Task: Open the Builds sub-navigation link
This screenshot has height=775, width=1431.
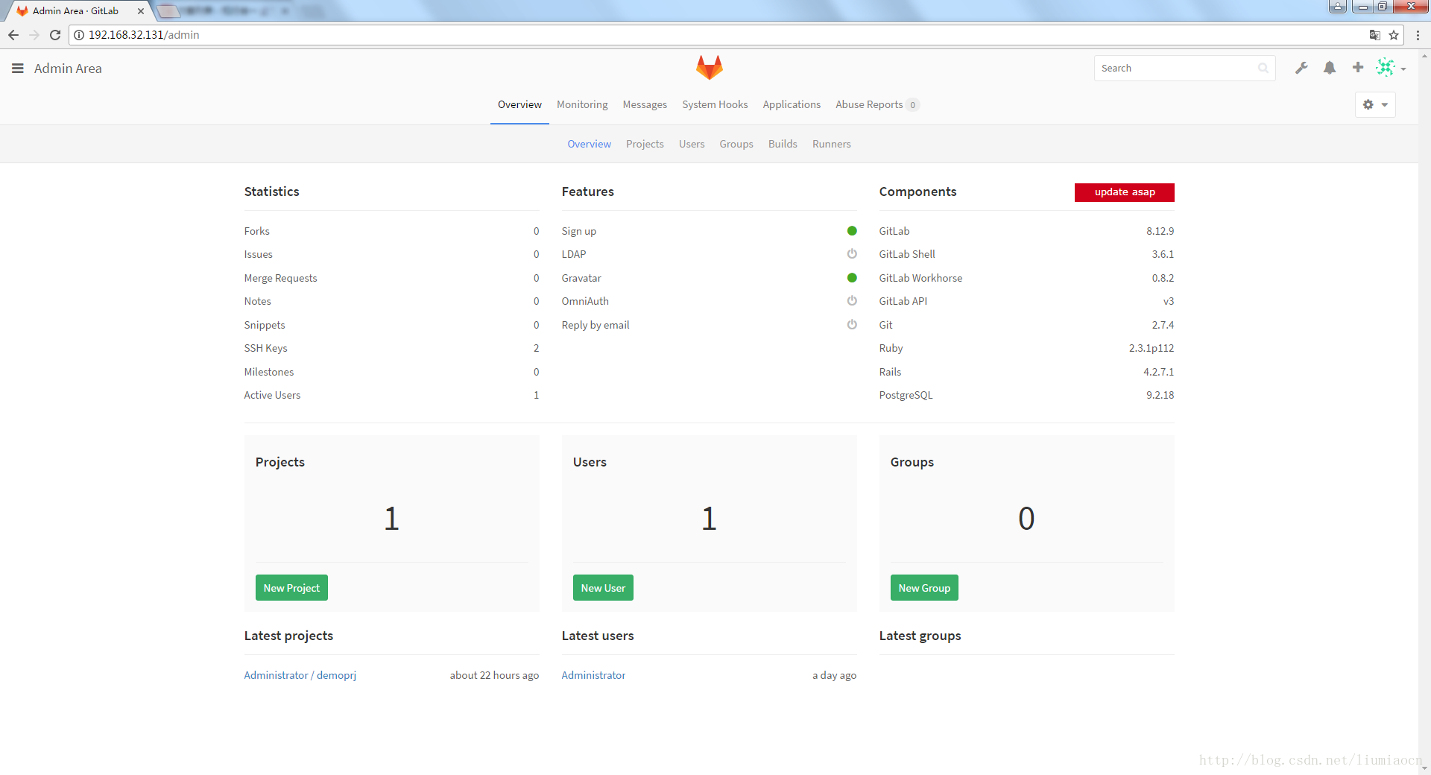Action: point(783,145)
